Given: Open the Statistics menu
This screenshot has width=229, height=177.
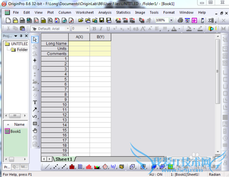Looking at the screenshot, I should coord(123,12).
